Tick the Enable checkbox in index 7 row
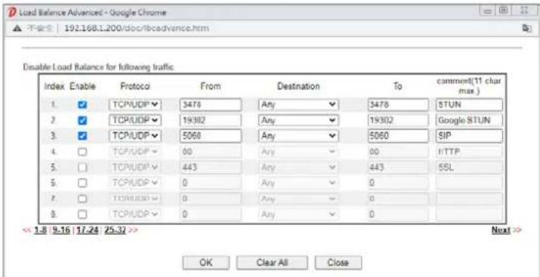540x277 pixels. click(x=82, y=199)
